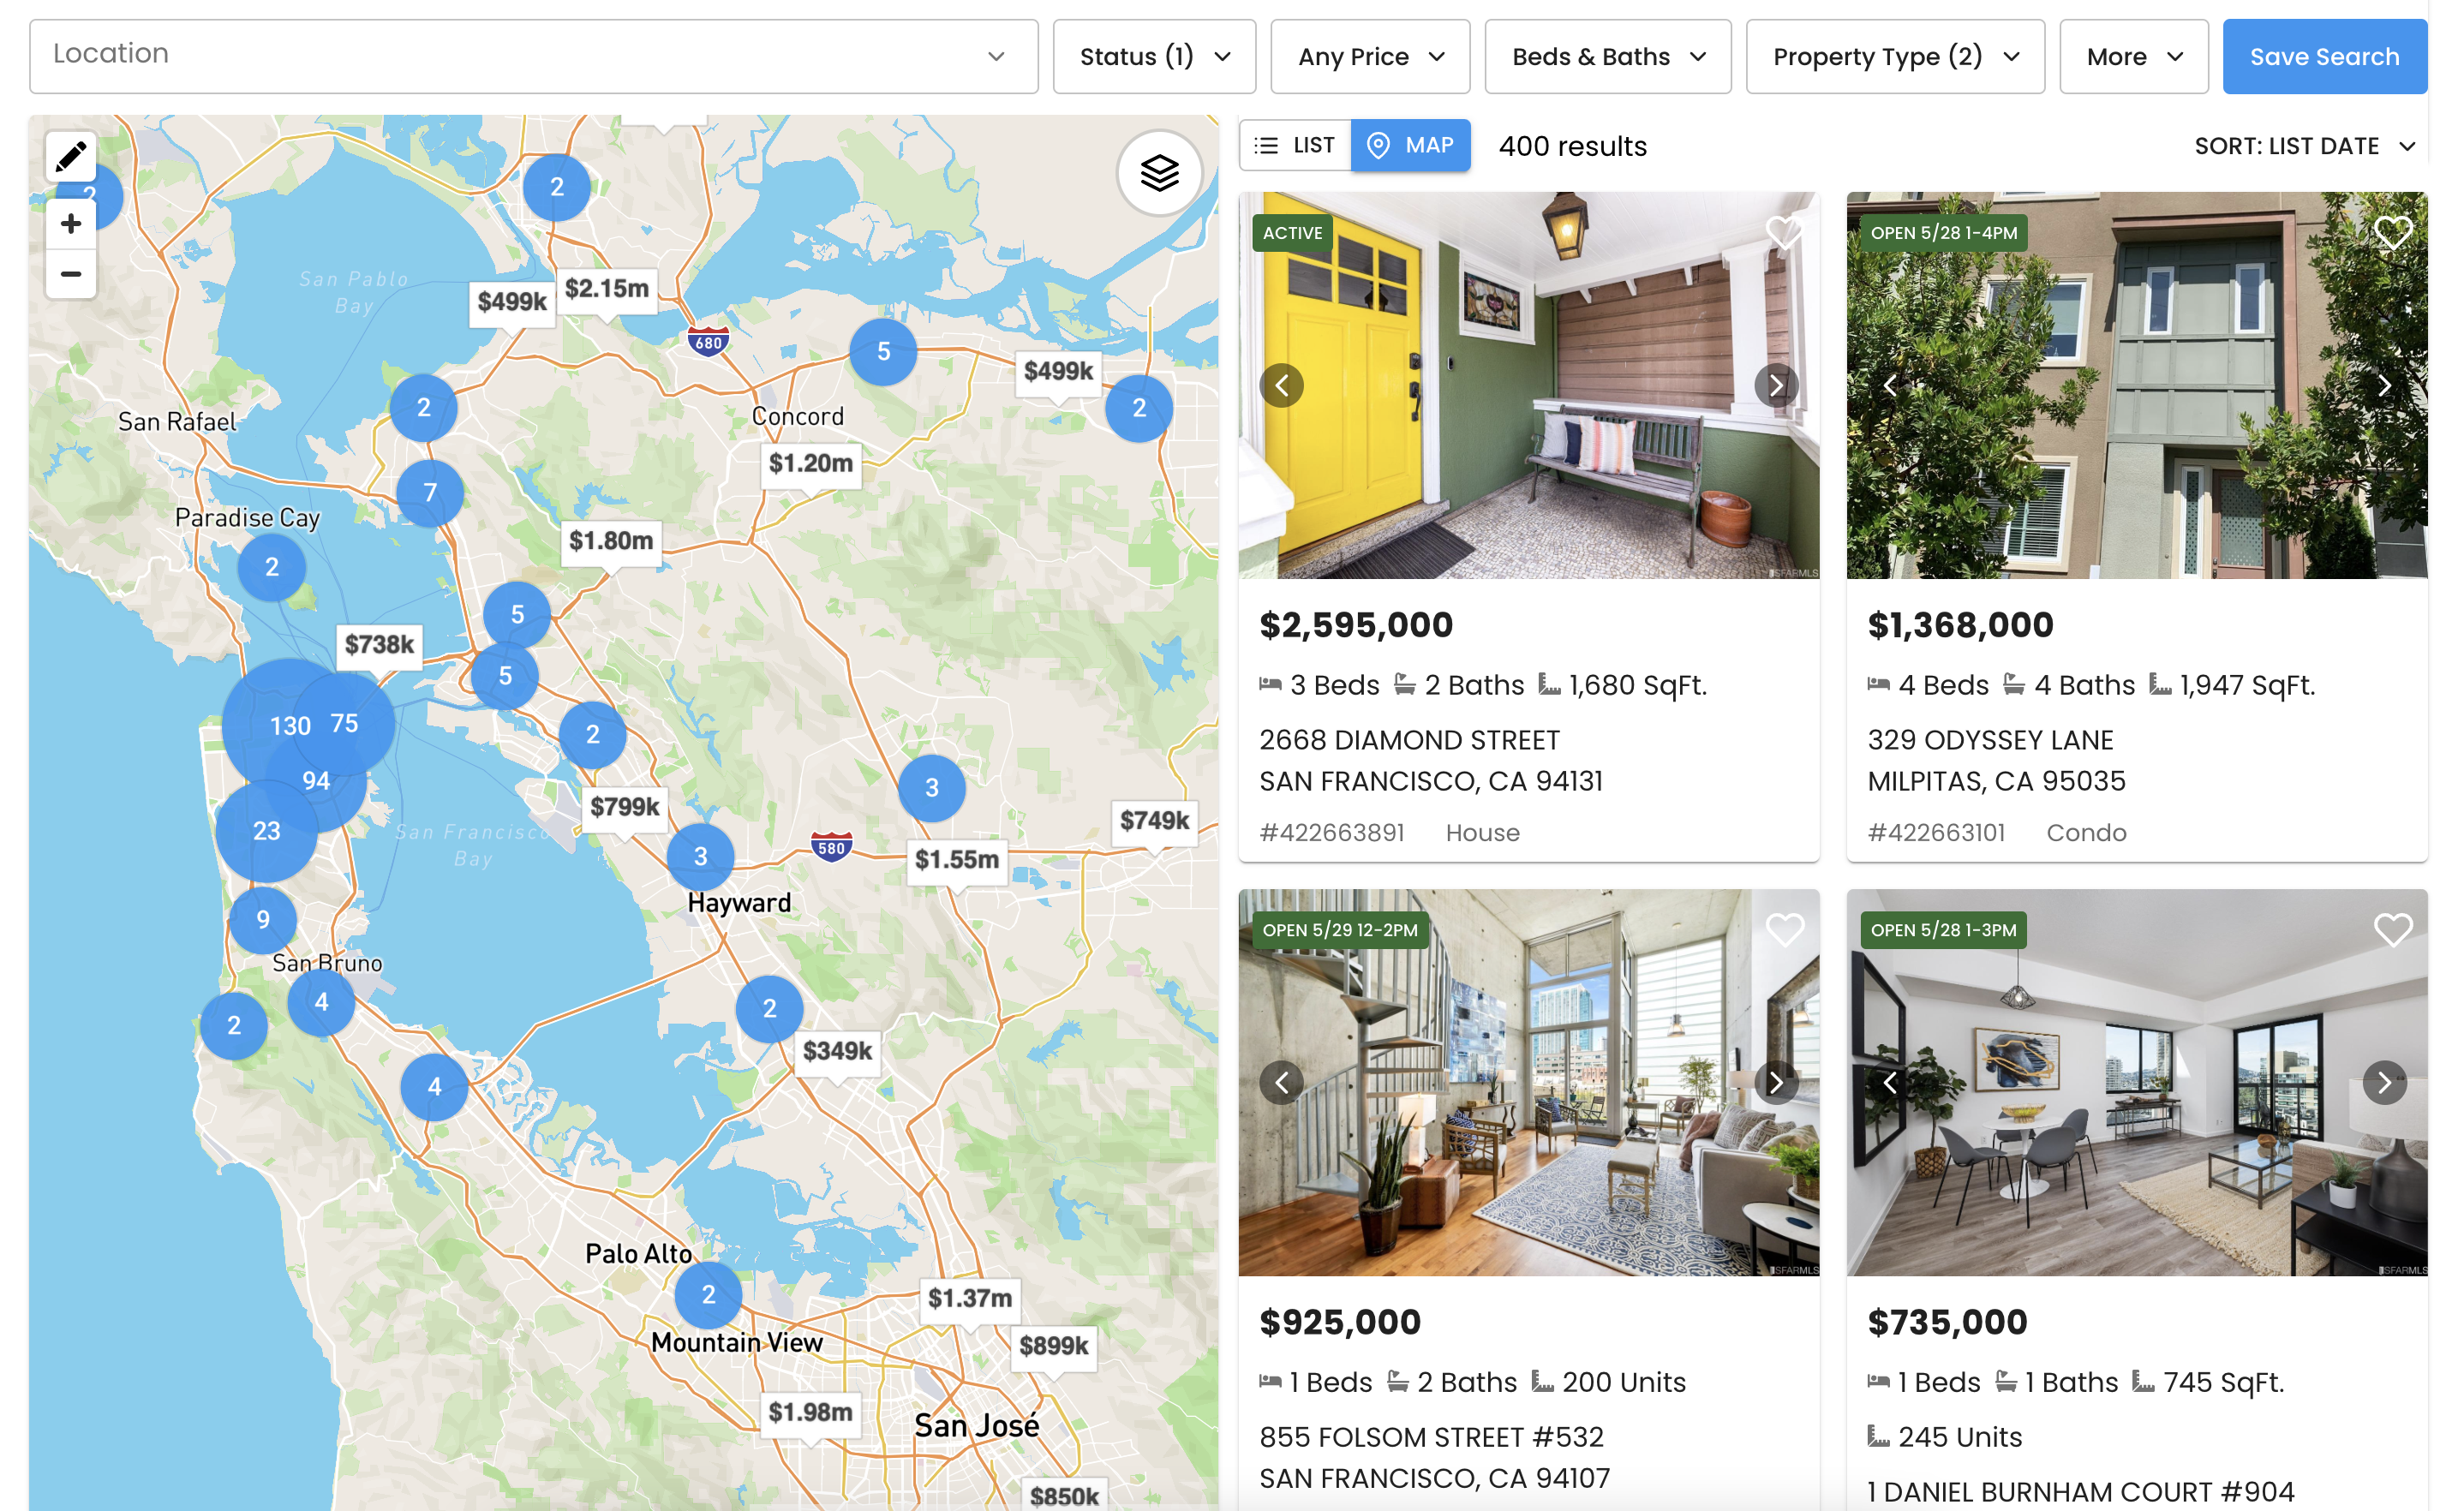Expand the Any Price dropdown filter
This screenshot has height=1511, width=2464.
(x=1369, y=57)
